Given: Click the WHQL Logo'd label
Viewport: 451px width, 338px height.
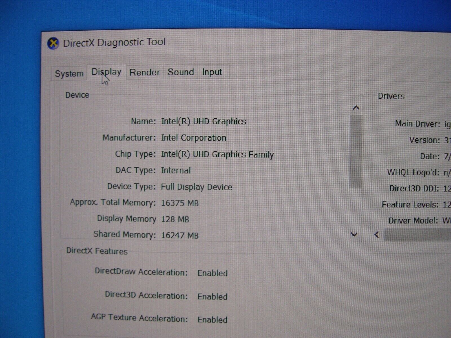Looking at the screenshot, I should (x=413, y=172).
